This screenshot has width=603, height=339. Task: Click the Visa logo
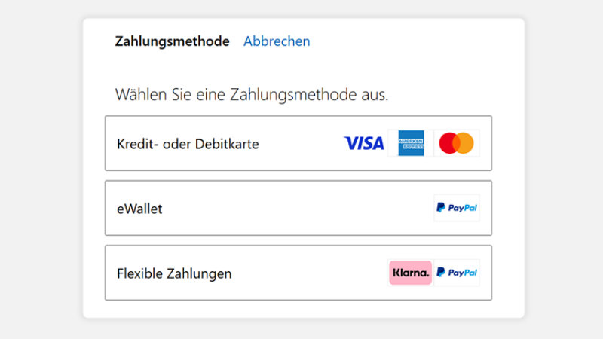pyautogui.click(x=364, y=143)
